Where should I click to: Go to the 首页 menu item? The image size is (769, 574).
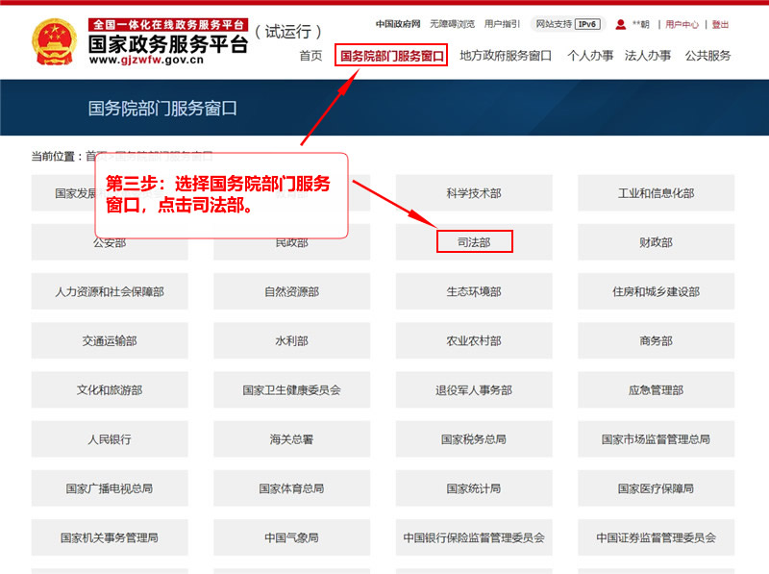[310, 56]
